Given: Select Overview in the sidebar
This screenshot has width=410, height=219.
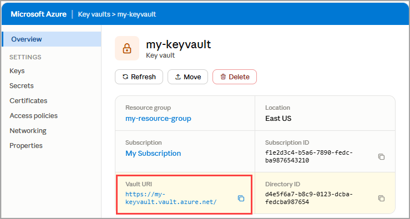Looking at the screenshot, I should coord(51,39).
